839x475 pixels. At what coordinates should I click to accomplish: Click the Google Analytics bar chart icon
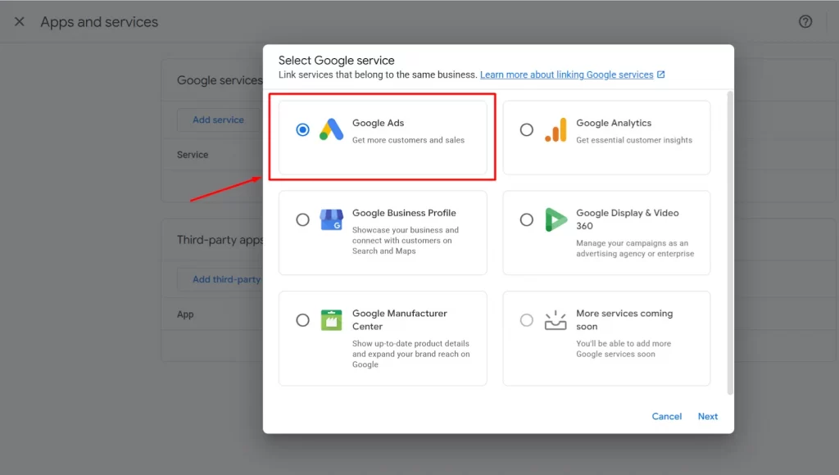[x=556, y=130]
